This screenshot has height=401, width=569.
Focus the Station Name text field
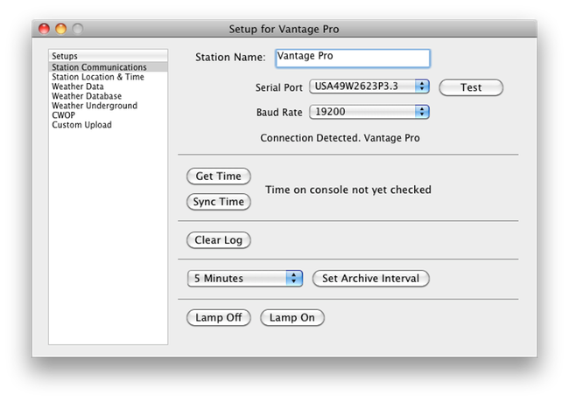coord(353,59)
